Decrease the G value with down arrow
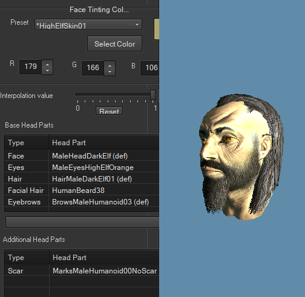The height and width of the screenshot is (297, 305). coord(110,72)
